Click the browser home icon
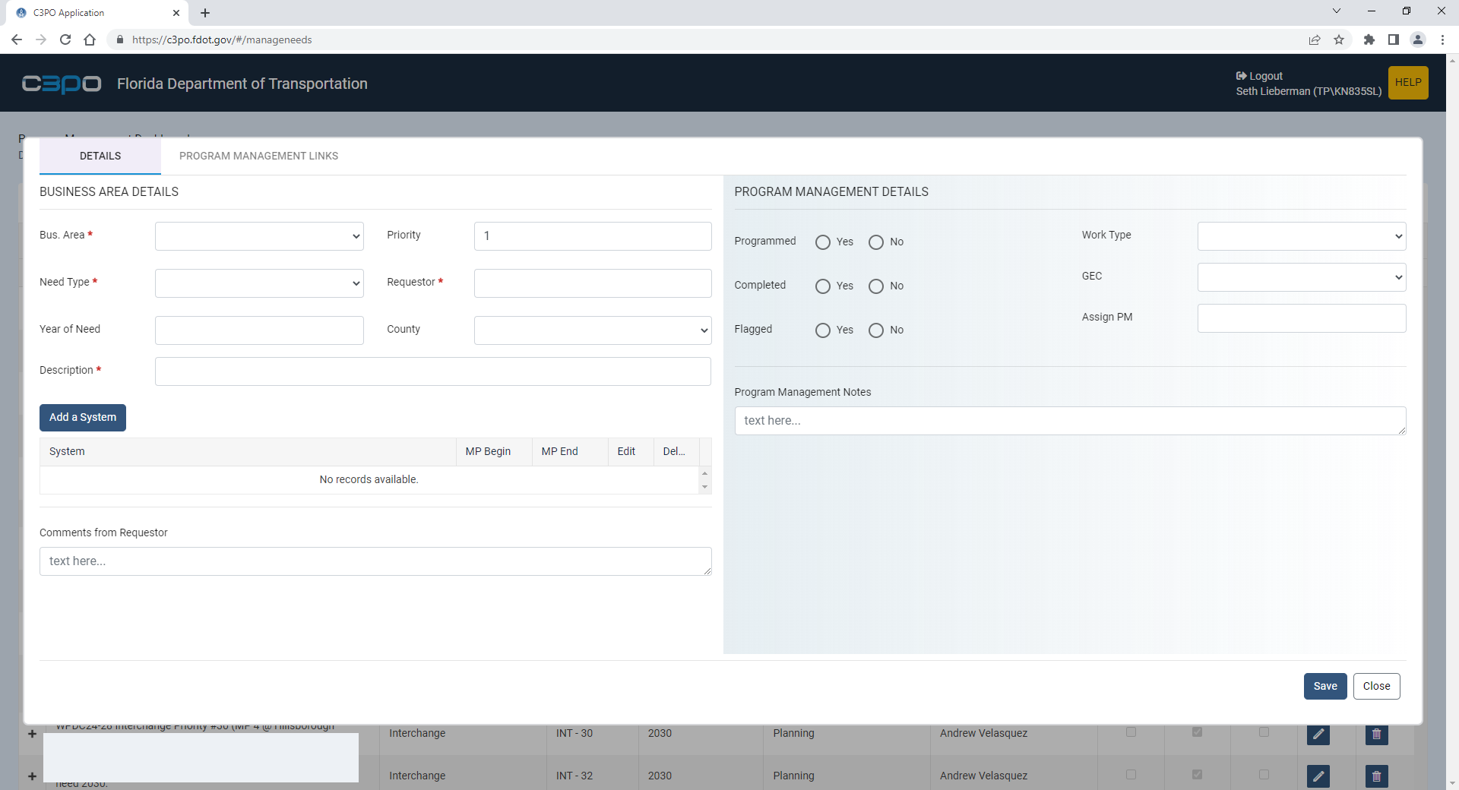The image size is (1459, 790). [90, 39]
